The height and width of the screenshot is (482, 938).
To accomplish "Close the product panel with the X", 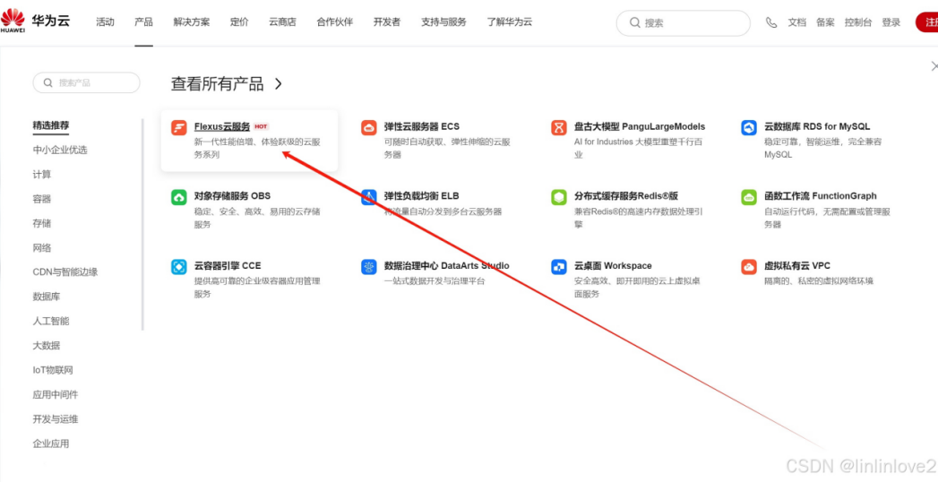I will pyautogui.click(x=934, y=66).
